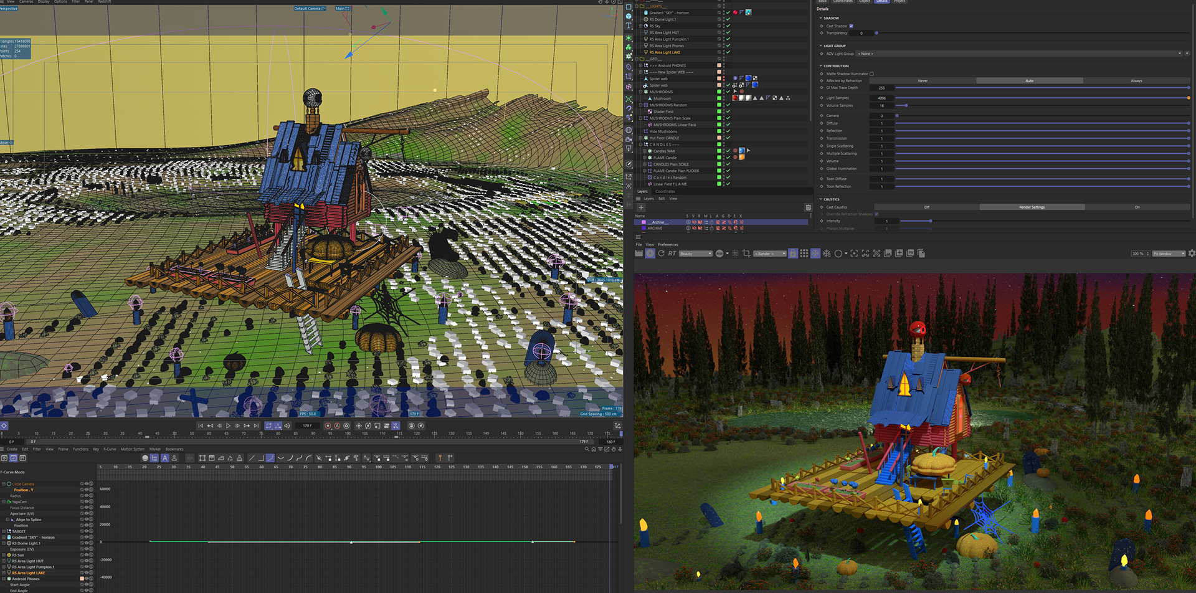
Task: Toggle the timeline loop playback icon
Action: (268, 426)
